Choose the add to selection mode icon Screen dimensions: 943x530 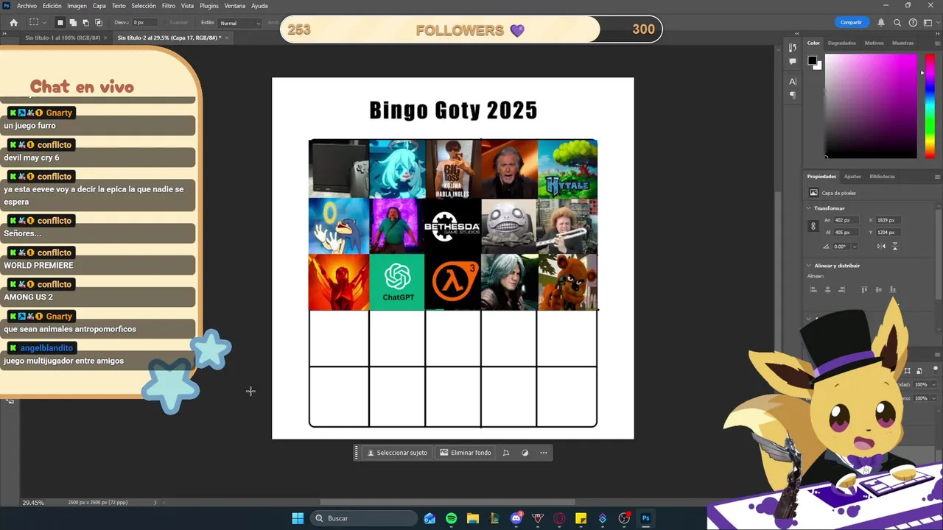(x=73, y=23)
